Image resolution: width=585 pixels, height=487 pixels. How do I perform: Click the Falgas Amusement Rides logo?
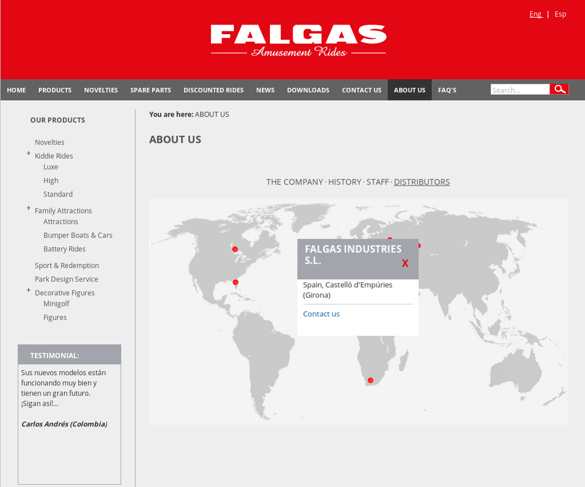point(298,41)
